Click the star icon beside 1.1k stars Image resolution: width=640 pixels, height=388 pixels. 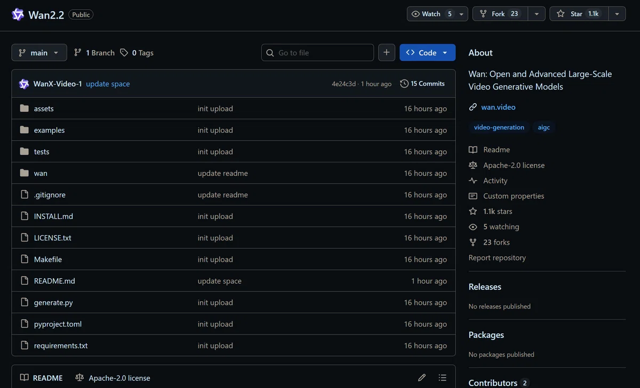[x=473, y=211]
